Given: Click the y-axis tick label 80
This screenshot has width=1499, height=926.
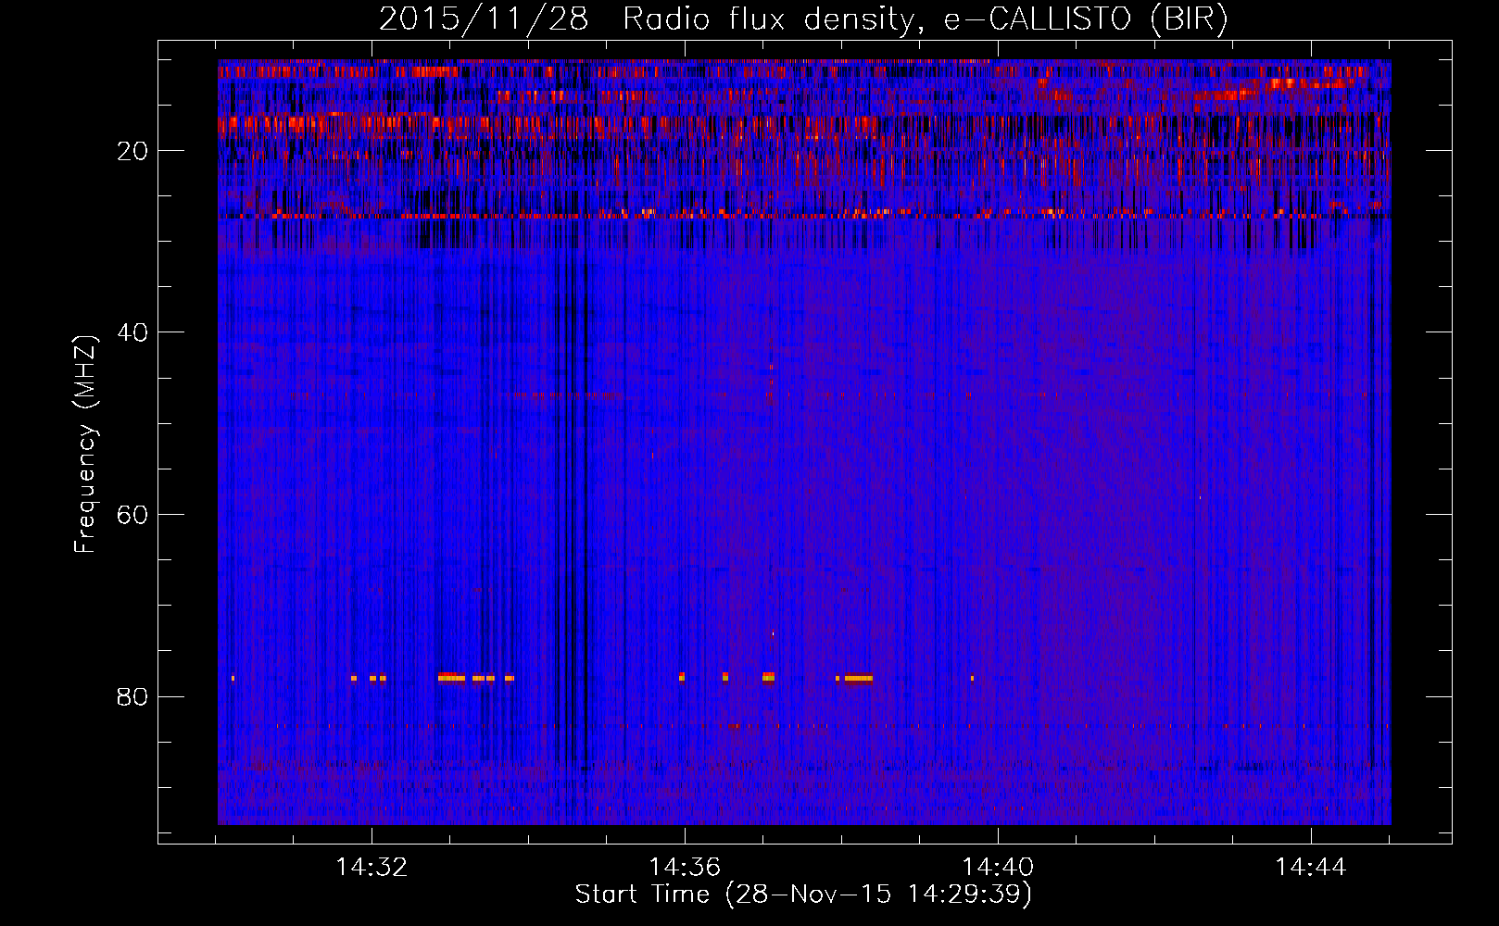Looking at the screenshot, I should point(133,696).
